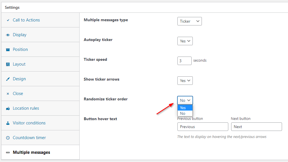Open the Show ticker arrows dropdown
Image resolution: width=288 pixels, height=162 pixels.
[x=185, y=81]
